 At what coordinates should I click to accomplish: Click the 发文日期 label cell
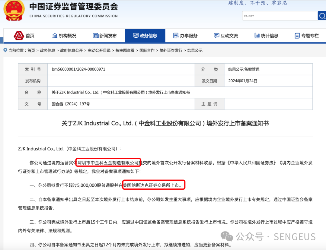tap(209, 81)
